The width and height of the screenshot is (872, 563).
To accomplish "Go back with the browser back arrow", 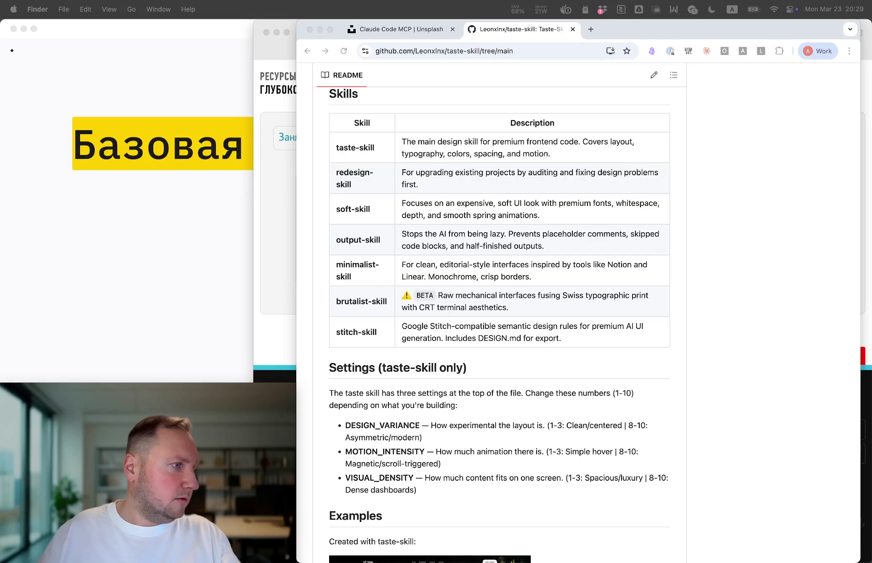I will [307, 51].
